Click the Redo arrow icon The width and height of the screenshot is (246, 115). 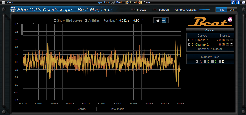coord(113,2)
